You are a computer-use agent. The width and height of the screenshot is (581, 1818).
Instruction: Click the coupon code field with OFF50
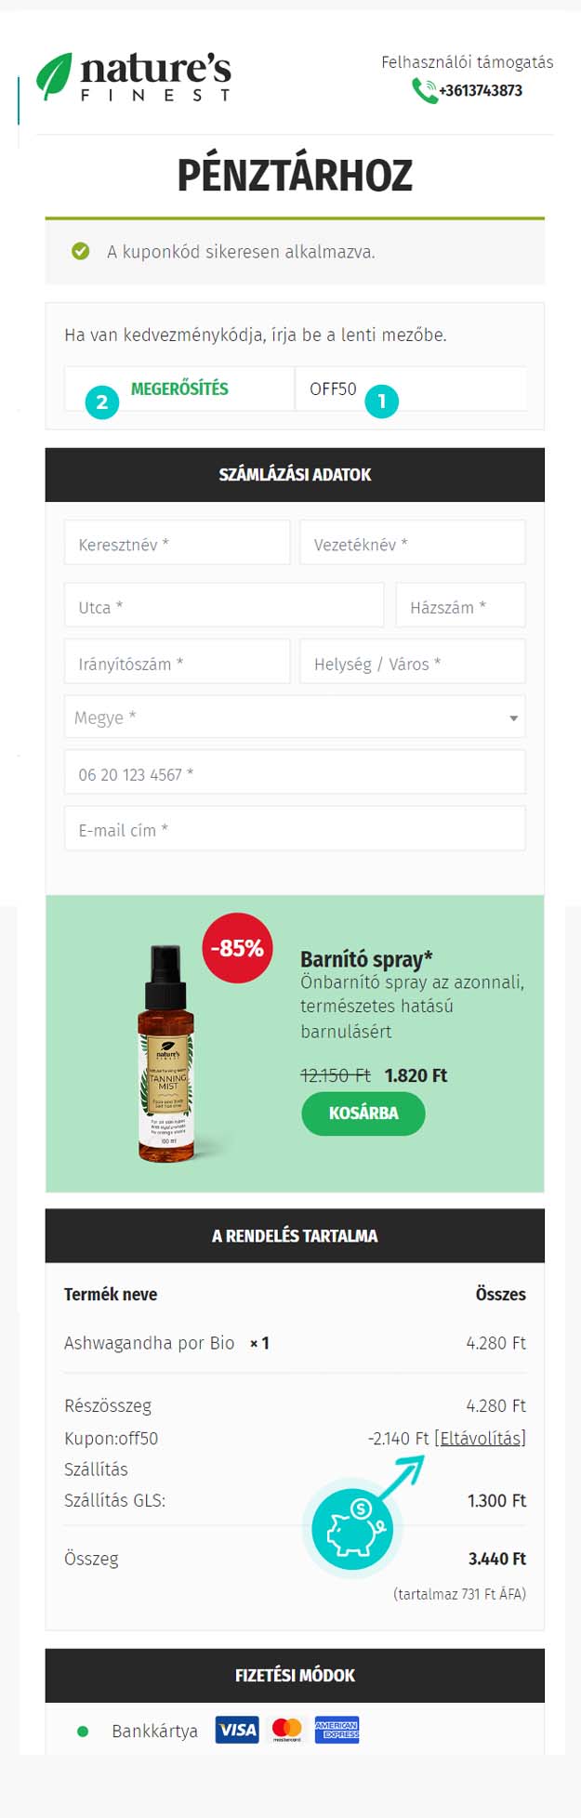click(411, 389)
